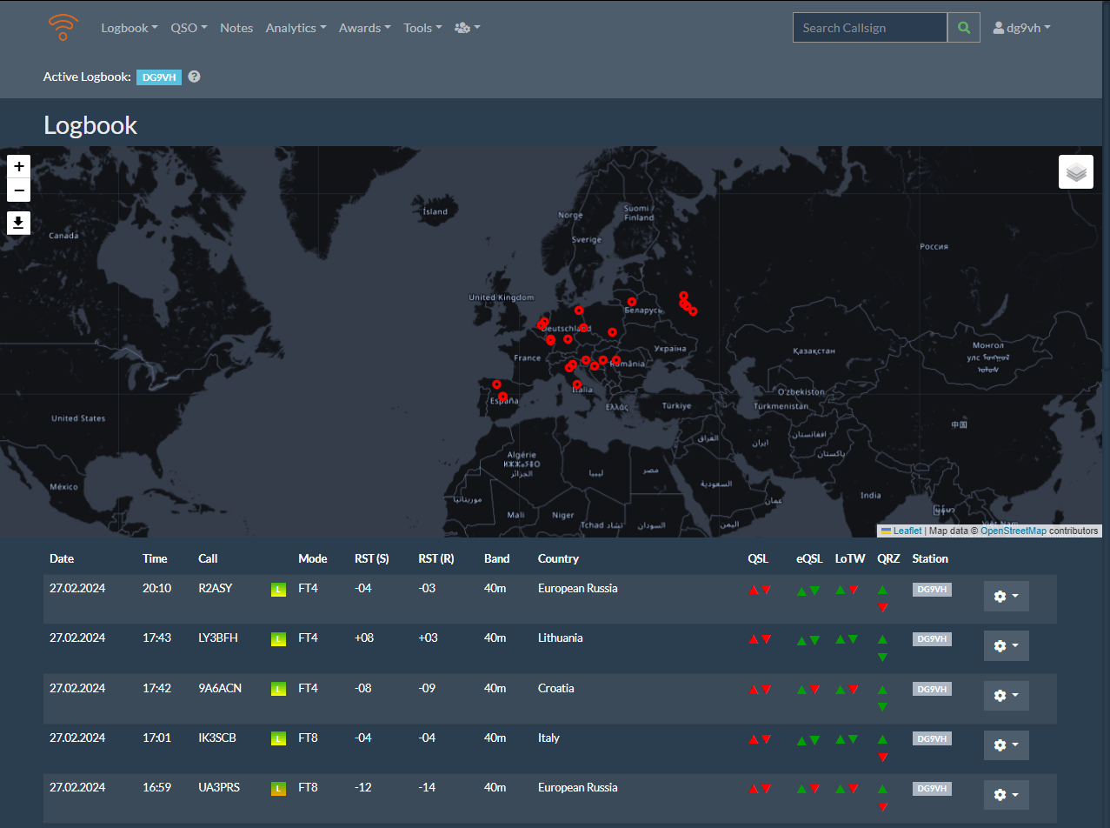Image resolution: width=1110 pixels, height=828 pixels.
Task: Click the R2ASY callsign link
Action: (x=216, y=588)
